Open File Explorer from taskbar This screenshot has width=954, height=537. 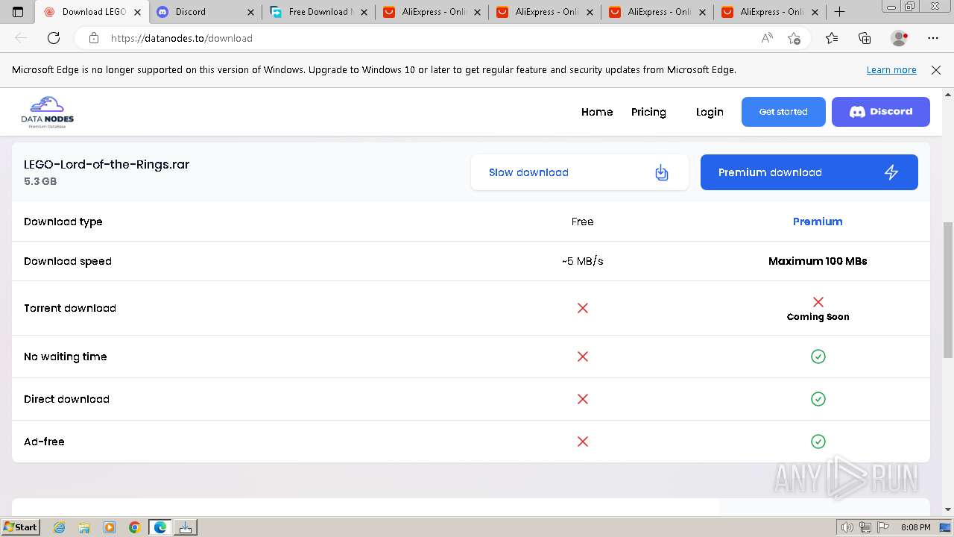point(84,527)
